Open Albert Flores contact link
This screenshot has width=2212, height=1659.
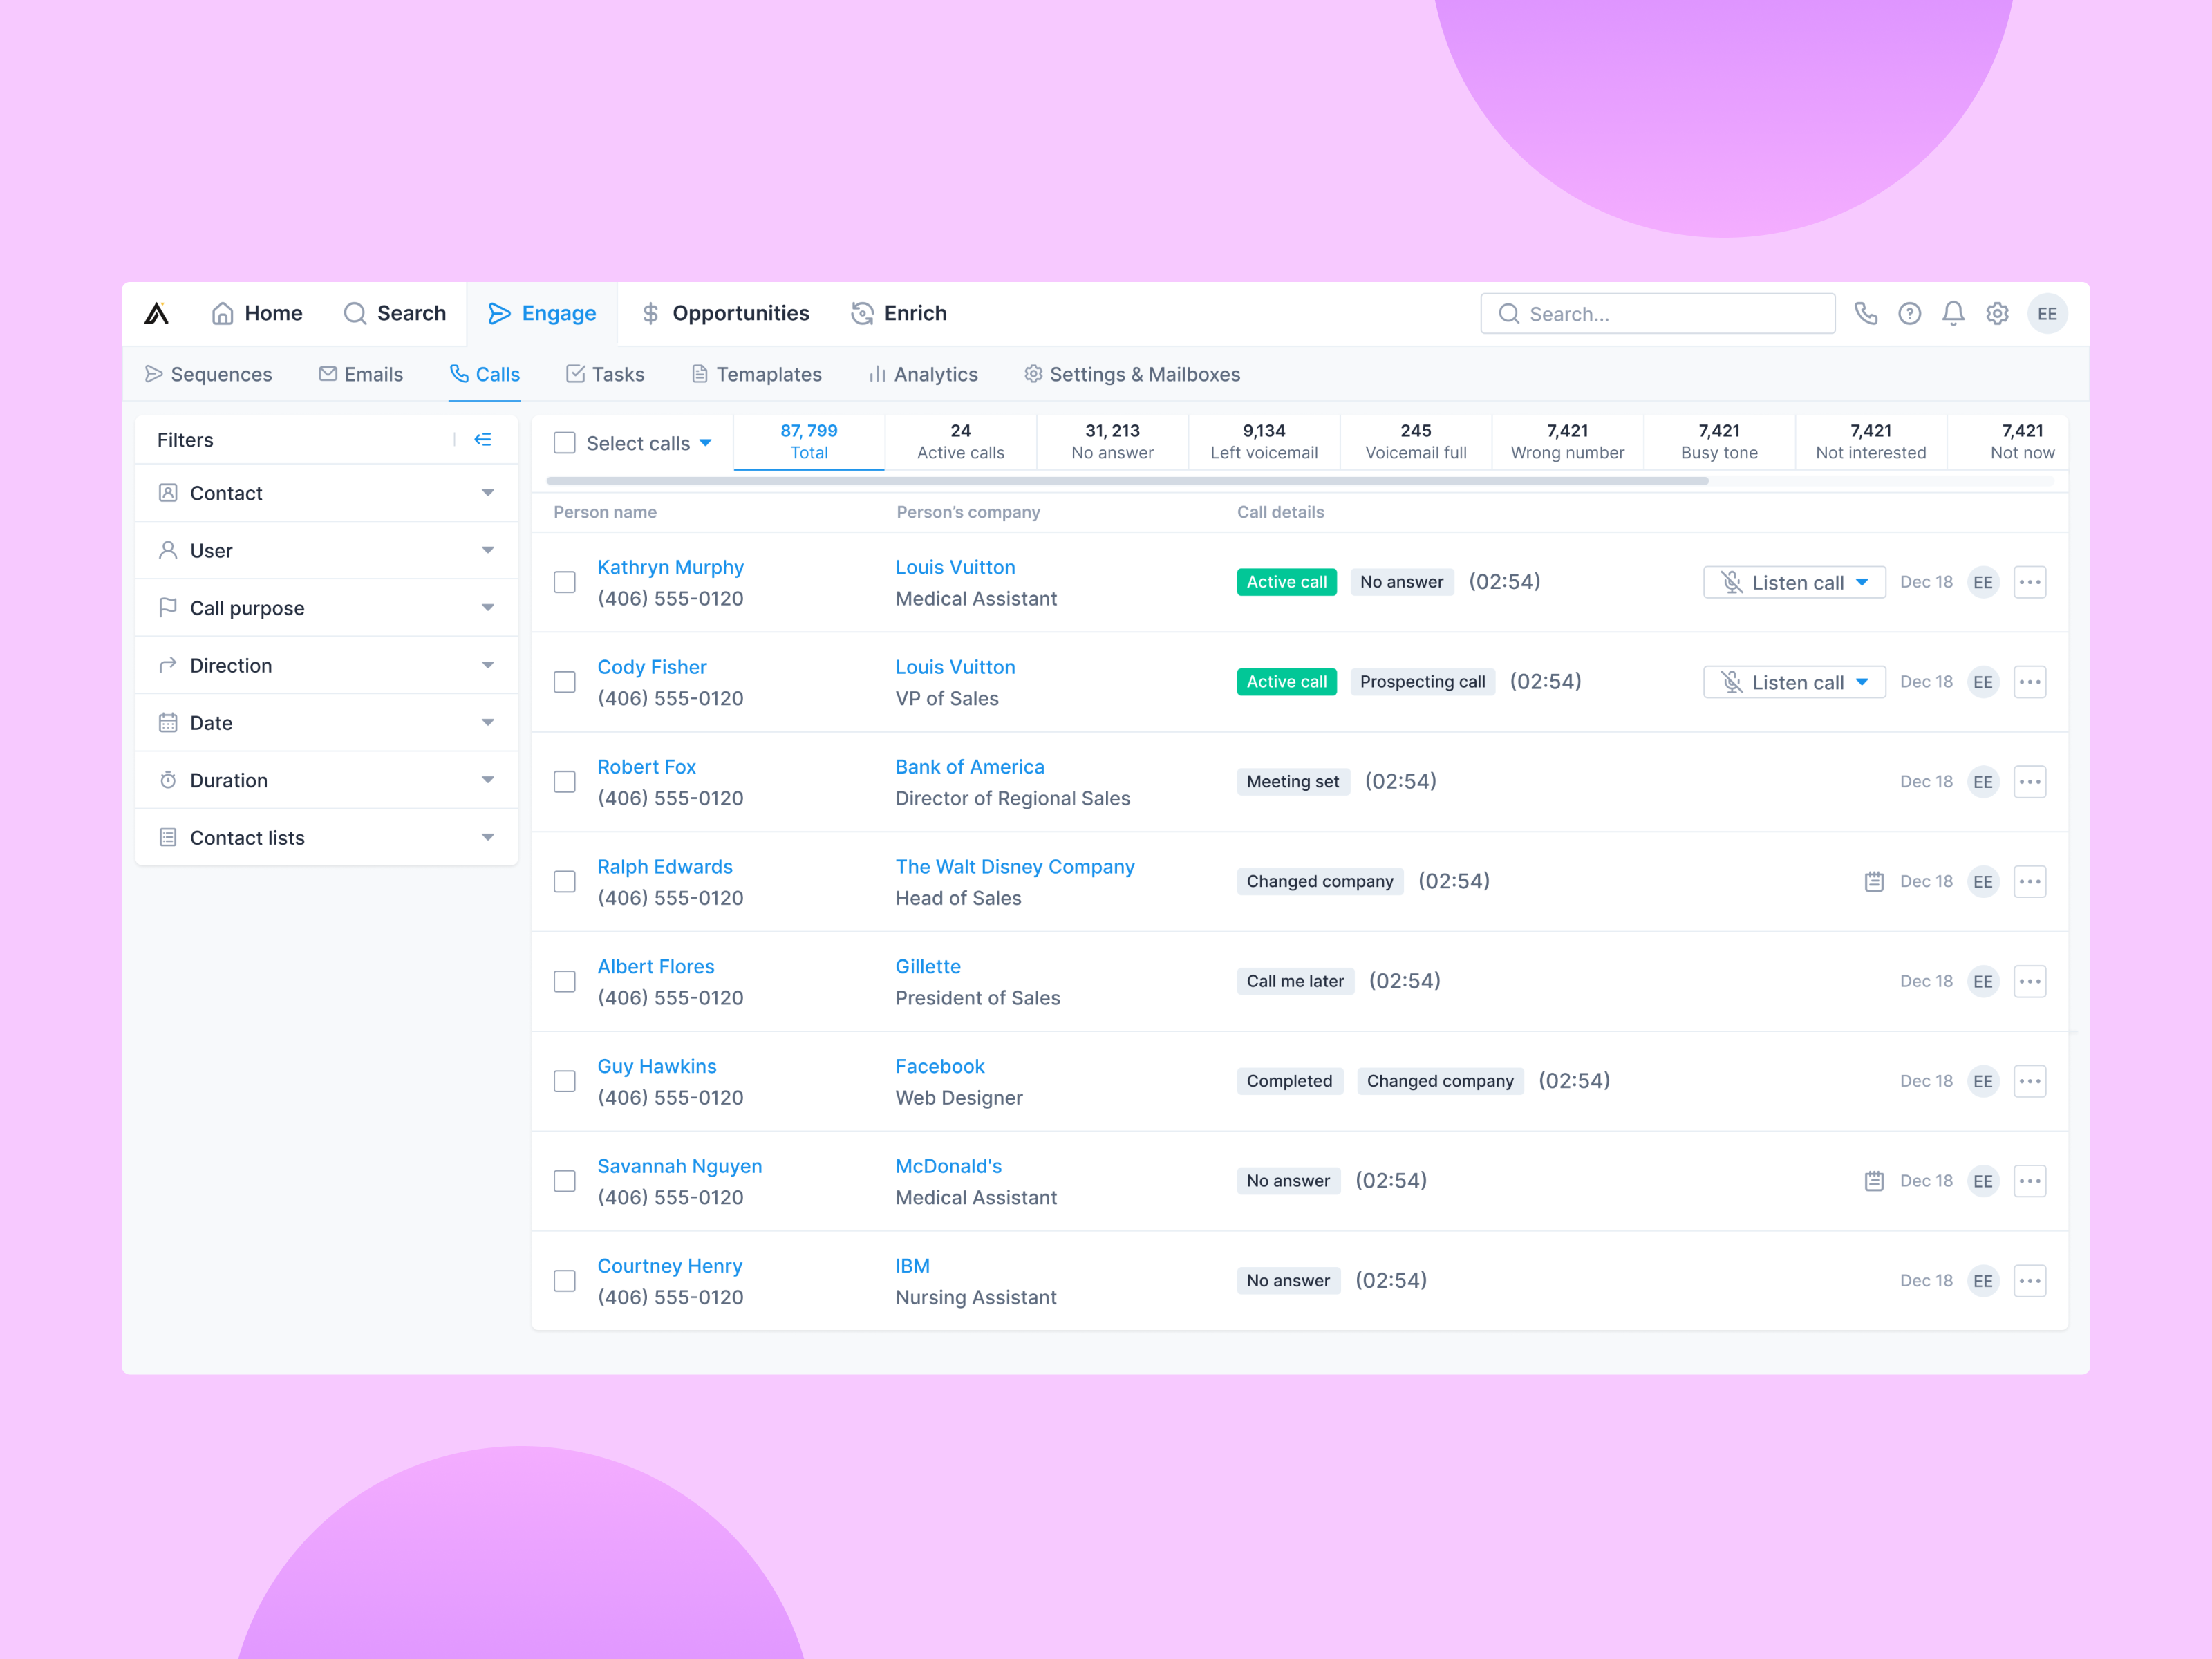pyautogui.click(x=656, y=966)
